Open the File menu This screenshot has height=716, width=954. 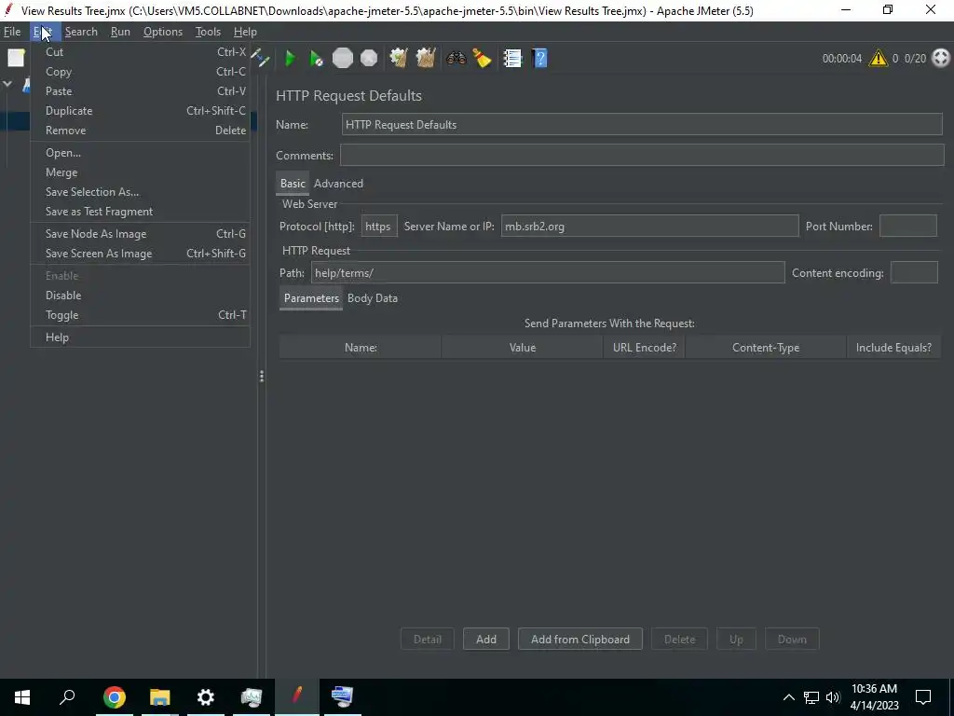pos(12,32)
